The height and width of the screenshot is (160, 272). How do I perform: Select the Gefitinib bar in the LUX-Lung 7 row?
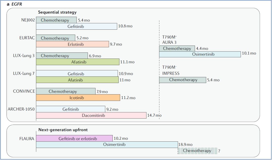(x=77, y=74)
